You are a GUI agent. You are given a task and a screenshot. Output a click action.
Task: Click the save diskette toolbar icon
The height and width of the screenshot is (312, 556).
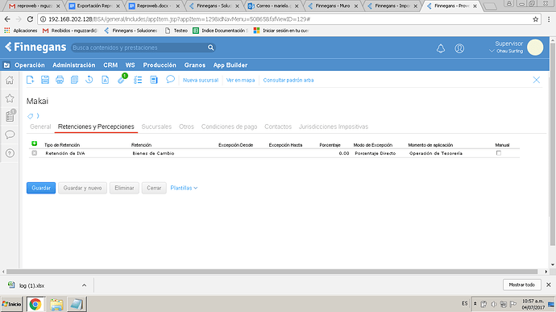coord(45,80)
